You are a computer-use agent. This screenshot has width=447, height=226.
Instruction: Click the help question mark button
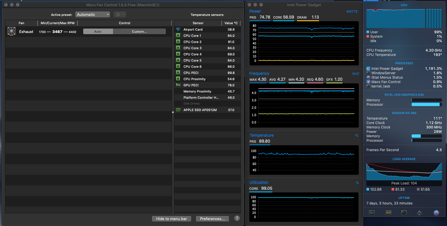(x=237, y=218)
